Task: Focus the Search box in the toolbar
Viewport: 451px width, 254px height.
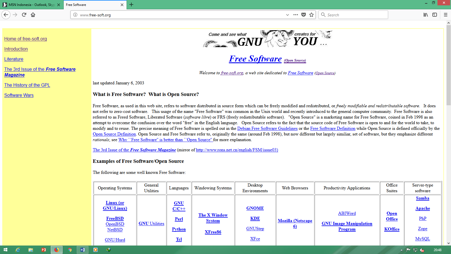Action: click(353, 15)
